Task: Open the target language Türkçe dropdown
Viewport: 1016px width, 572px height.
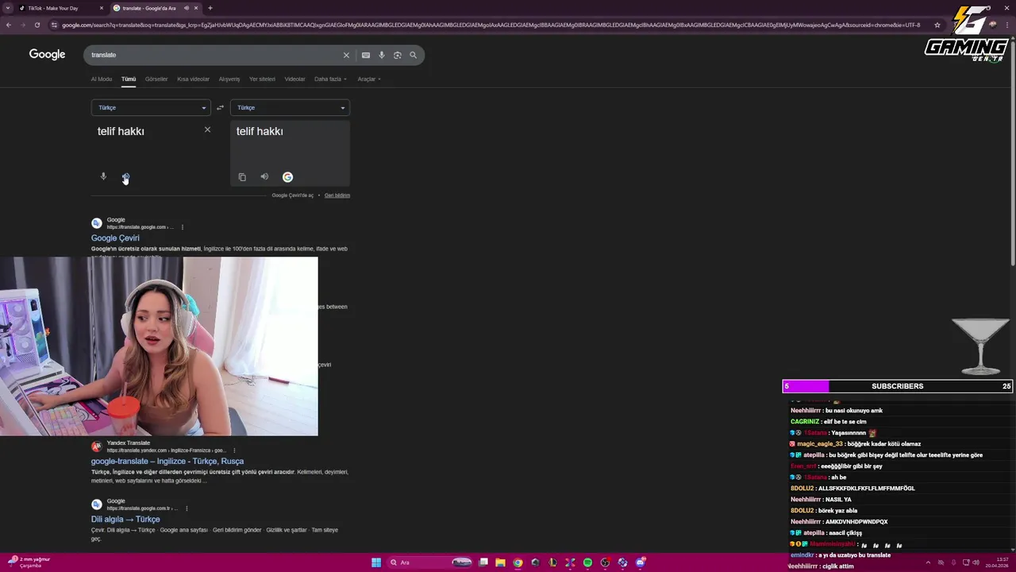Action: pyautogui.click(x=290, y=108)
